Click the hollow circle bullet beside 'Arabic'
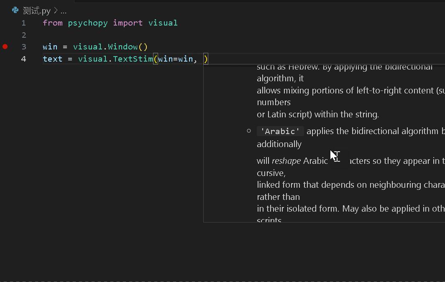 pyautogui.click(x=249, y=131)
